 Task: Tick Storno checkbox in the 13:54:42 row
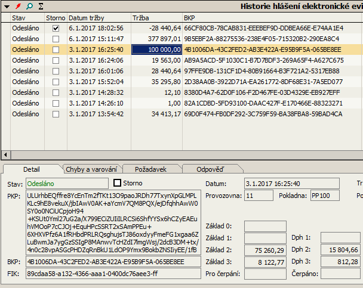56,114
